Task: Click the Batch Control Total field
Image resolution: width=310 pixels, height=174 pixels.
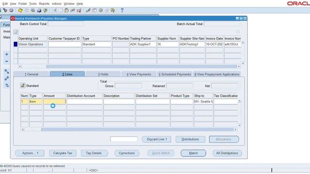Action: pyautogui.click(x=66, y=24)
